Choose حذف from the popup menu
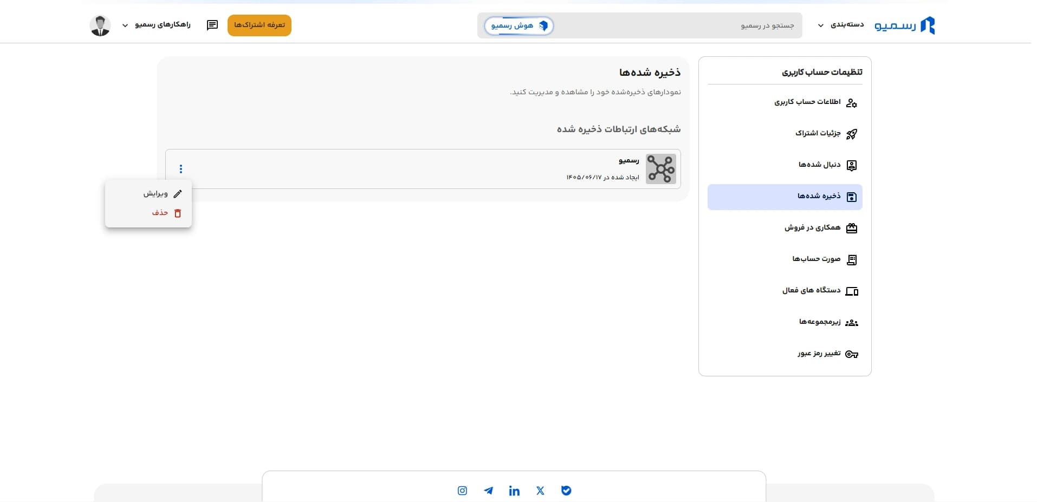 point(148,213)
